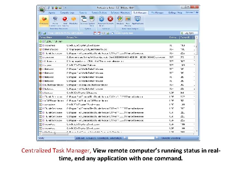
Task: Switch to the Agents tab
Action: coord(52,13)
